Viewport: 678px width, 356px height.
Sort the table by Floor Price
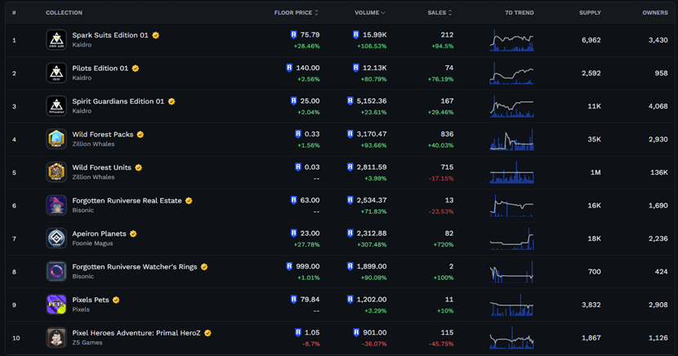(296, 13)
